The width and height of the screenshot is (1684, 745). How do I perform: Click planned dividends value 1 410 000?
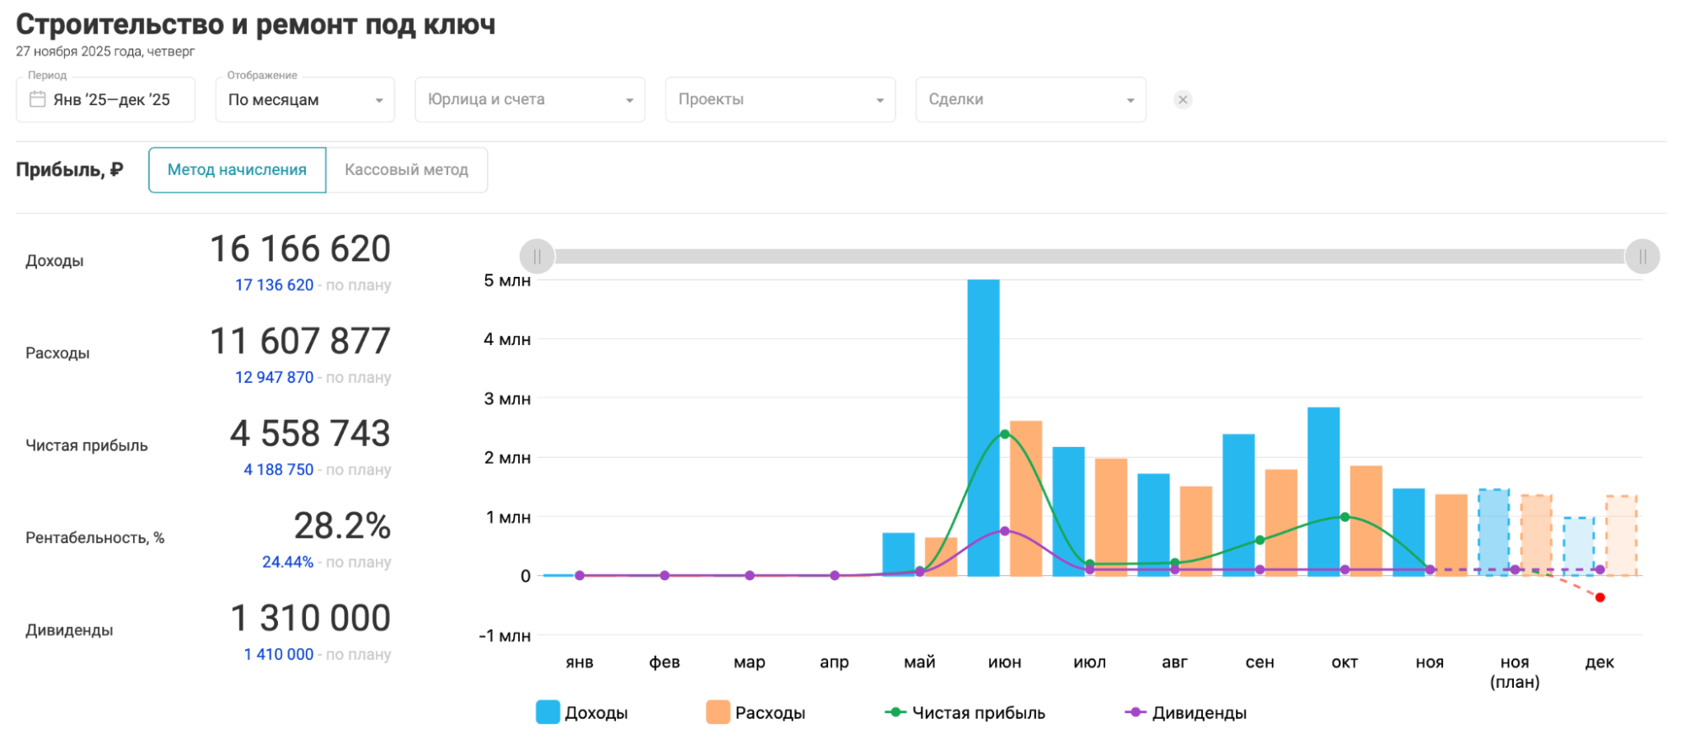pos(278,655)
